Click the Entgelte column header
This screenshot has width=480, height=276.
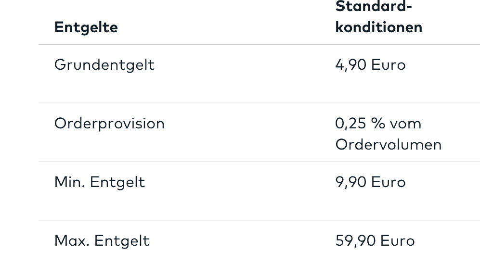point(86,27)
